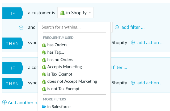Select 'is not Tax Exempt' filter
170x111 pixels.
pyautogui.click(x=63, y=89)
